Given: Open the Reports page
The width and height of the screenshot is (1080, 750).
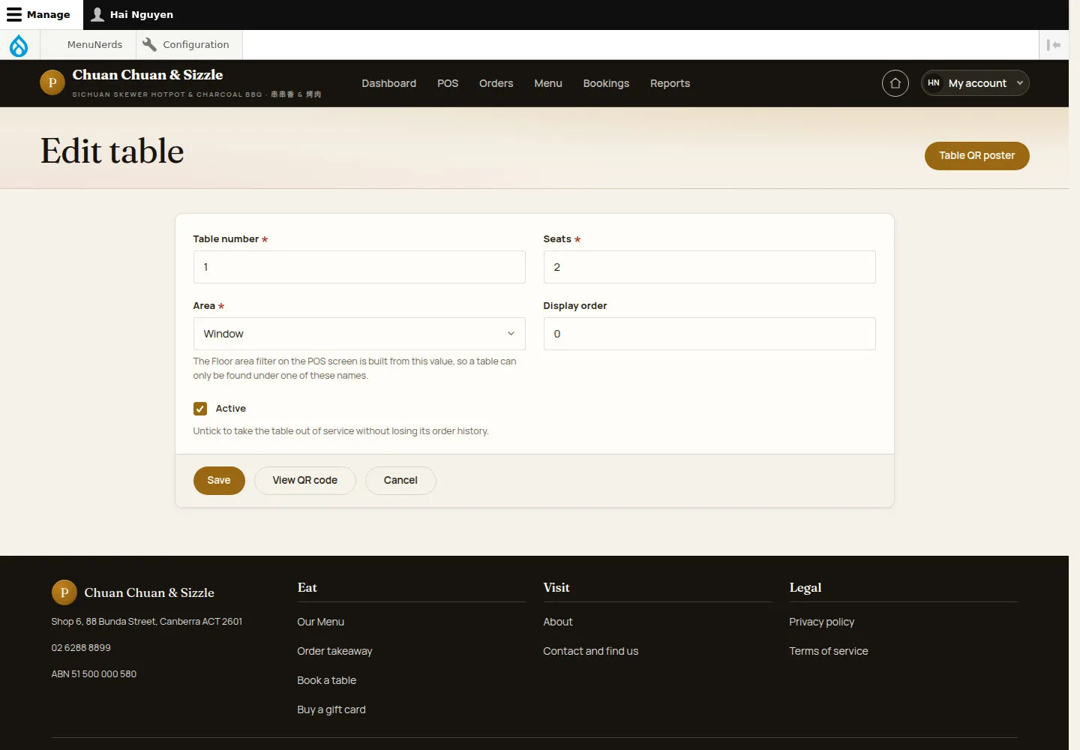Looking at the screenshot, I should (x=670, y=83).
